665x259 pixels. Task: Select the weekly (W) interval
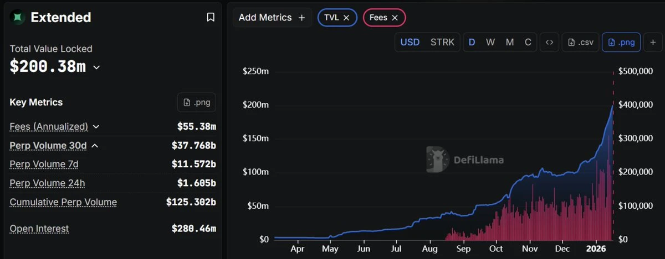coord(490,43)
